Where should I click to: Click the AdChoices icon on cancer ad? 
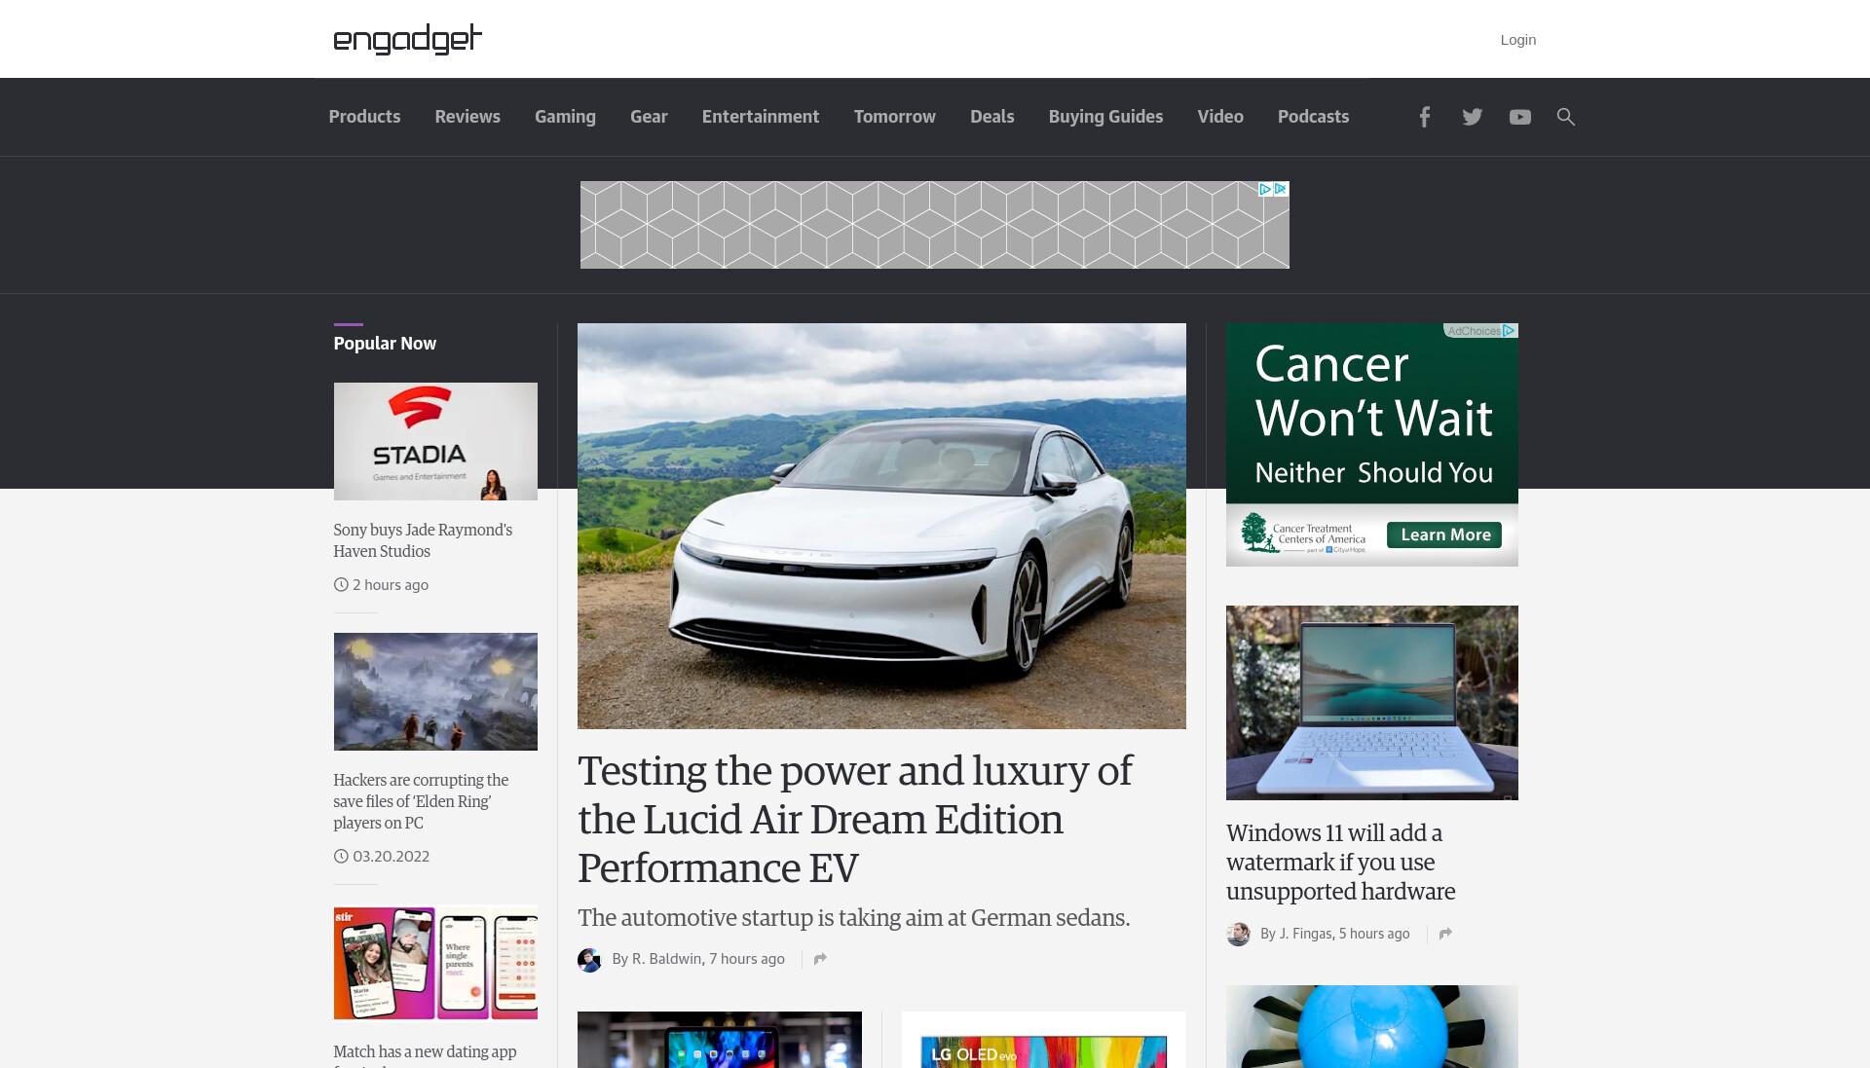point(1509,331)
